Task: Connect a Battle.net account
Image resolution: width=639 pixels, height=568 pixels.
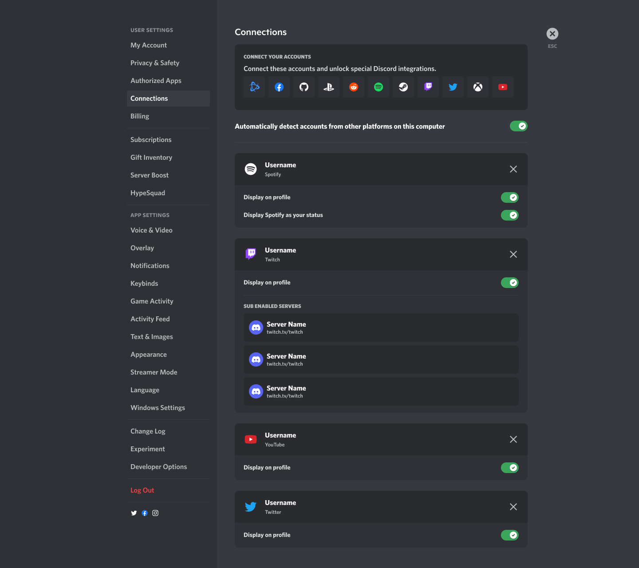Action: (x=254, y=87)
